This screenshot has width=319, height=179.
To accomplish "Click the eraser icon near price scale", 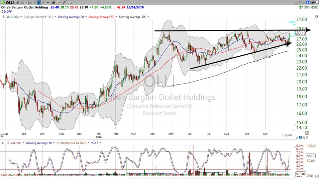I will pyautogui.click(x=307, y=133).
